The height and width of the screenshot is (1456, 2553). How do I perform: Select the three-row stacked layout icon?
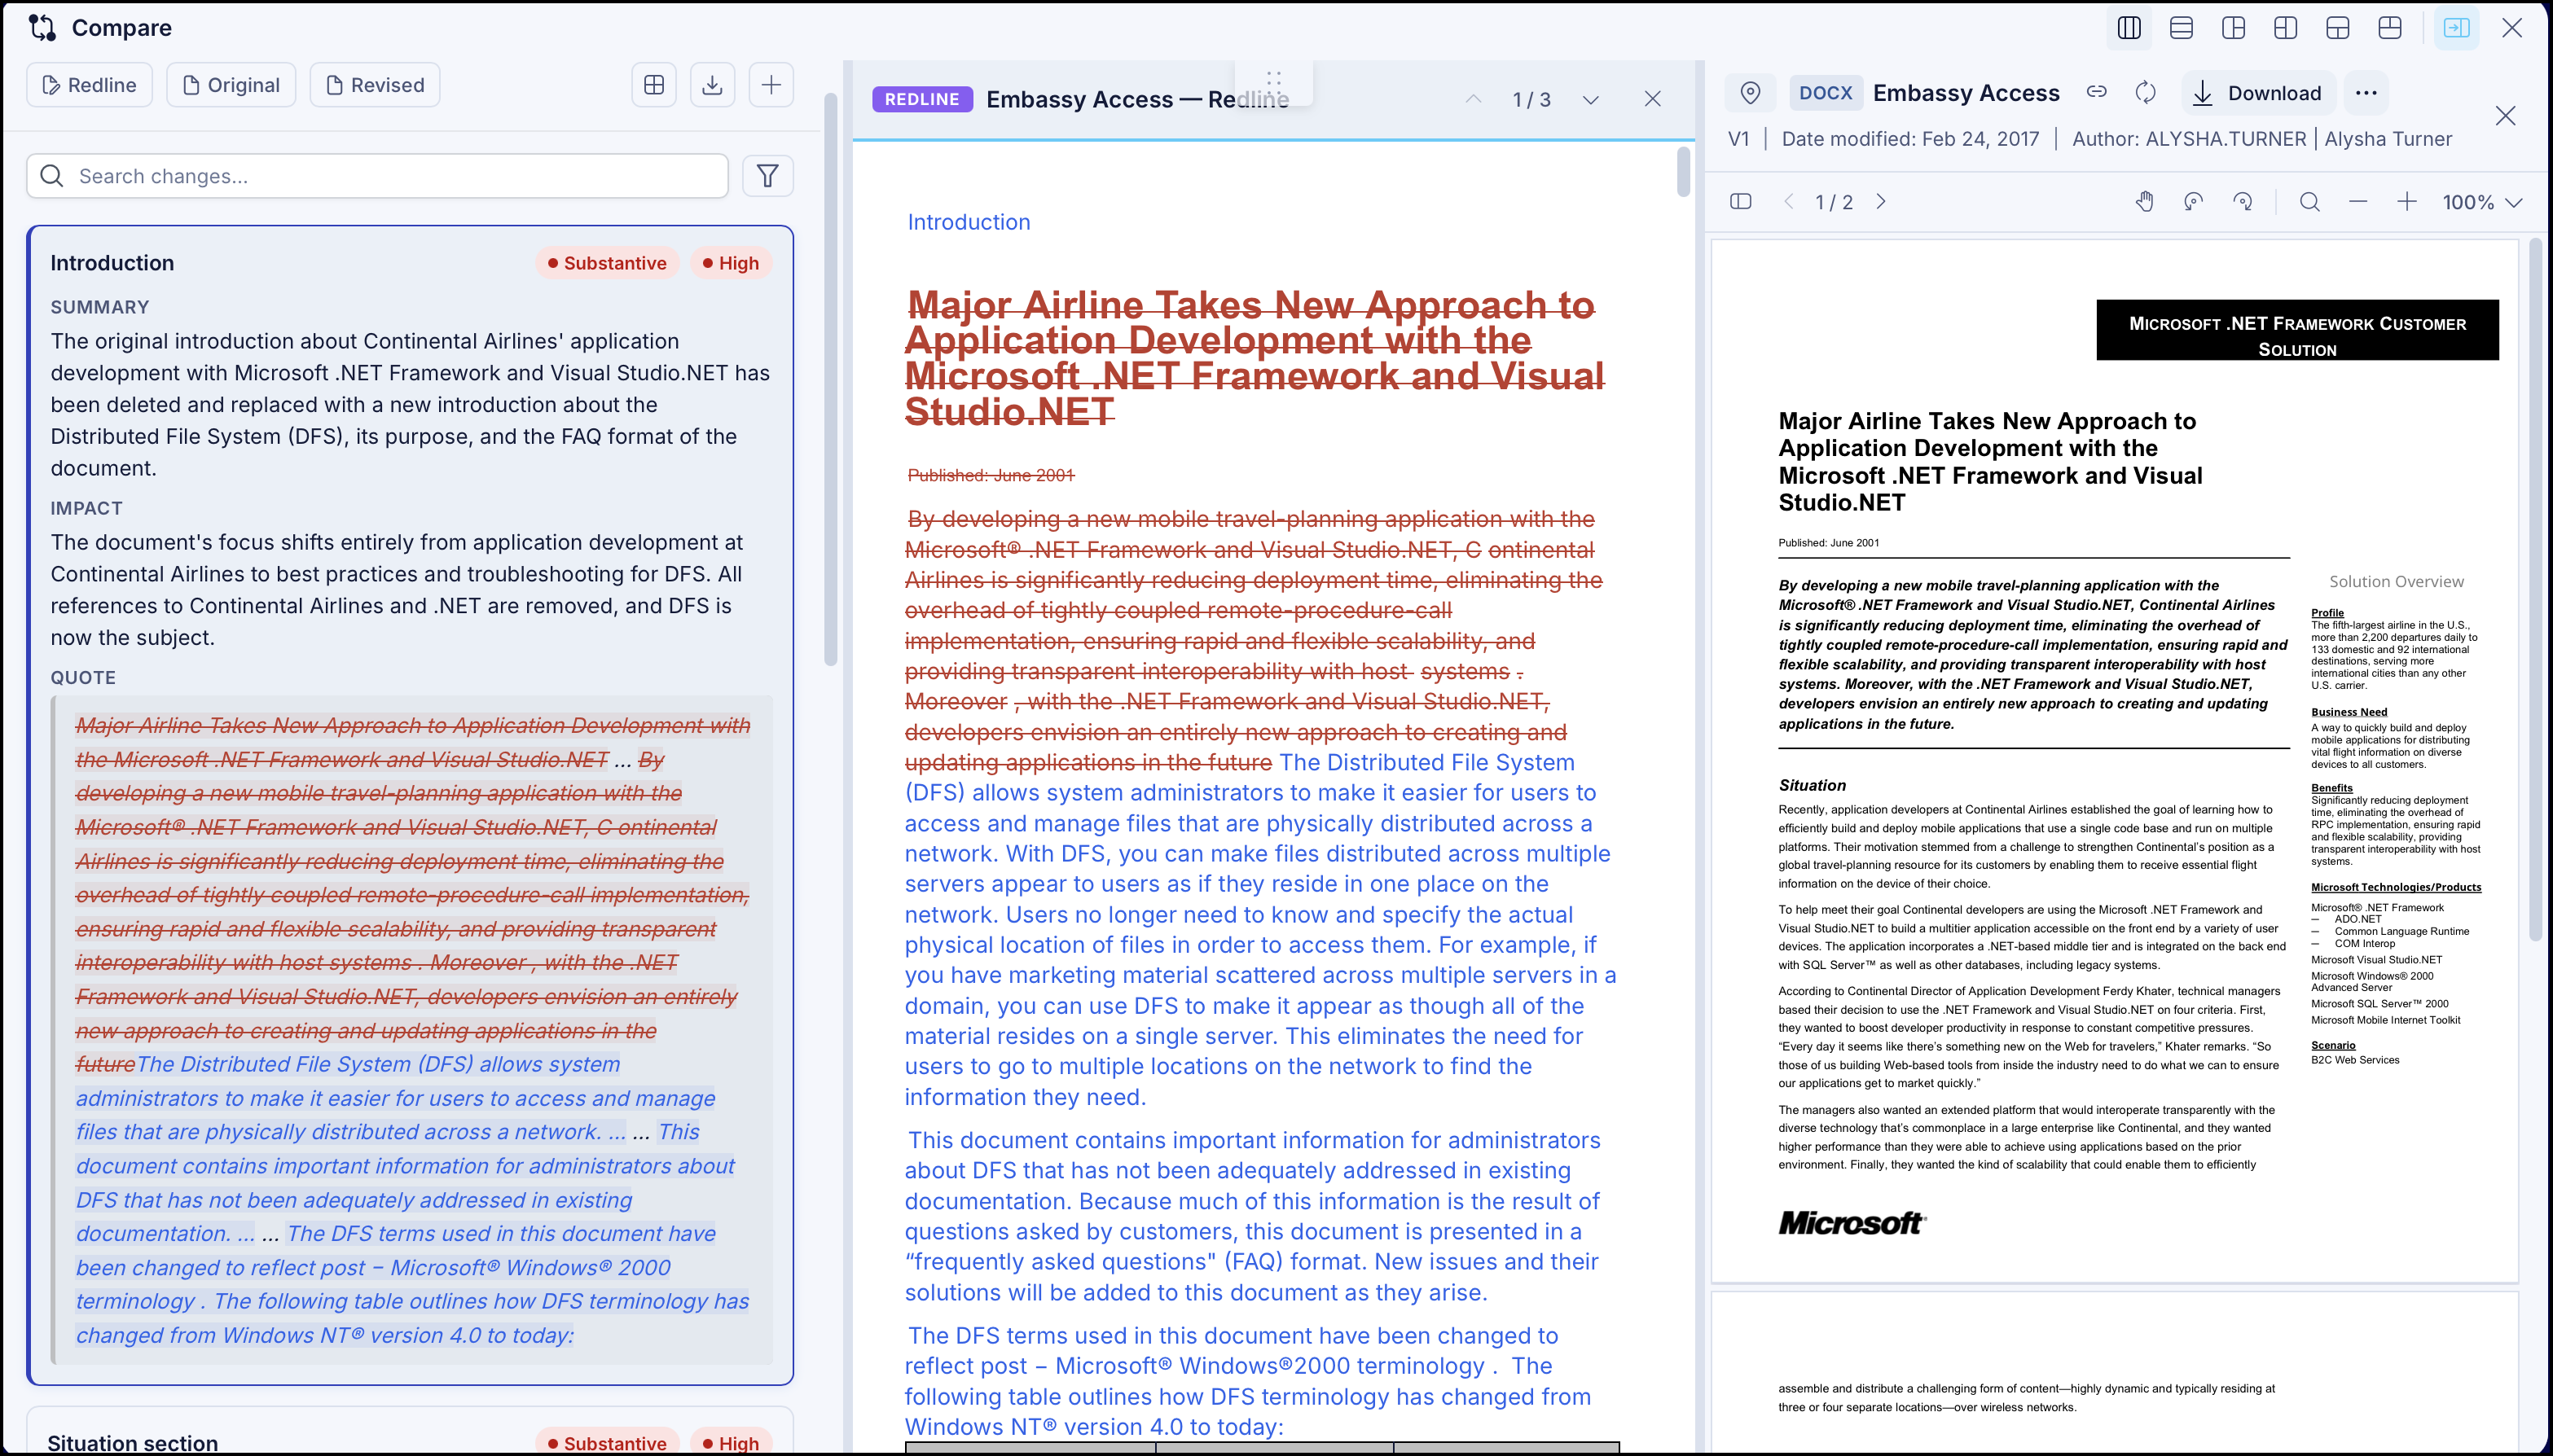2181,28
